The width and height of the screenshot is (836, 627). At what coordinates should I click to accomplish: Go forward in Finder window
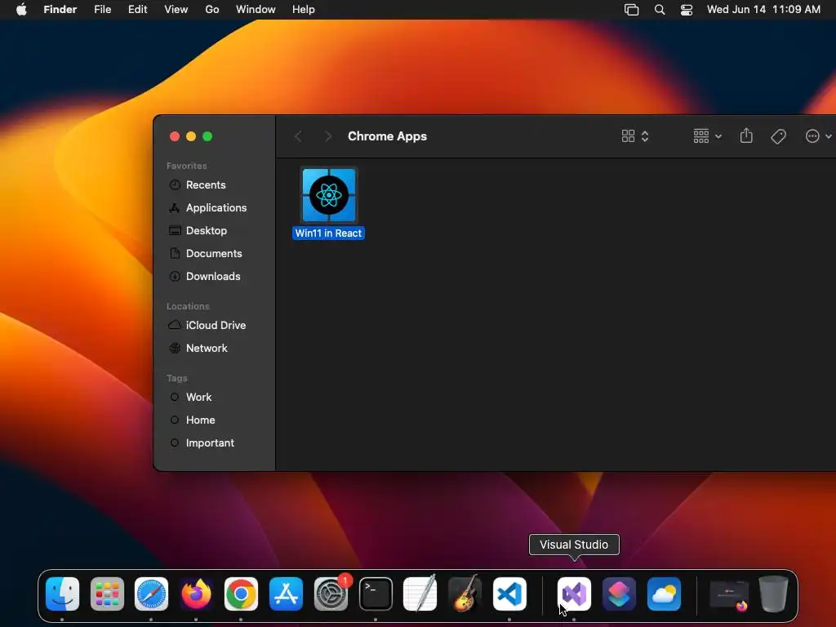[x=328, y=136]
